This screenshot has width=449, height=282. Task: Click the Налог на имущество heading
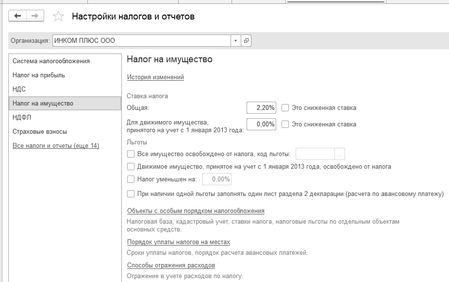click(169, 59)
